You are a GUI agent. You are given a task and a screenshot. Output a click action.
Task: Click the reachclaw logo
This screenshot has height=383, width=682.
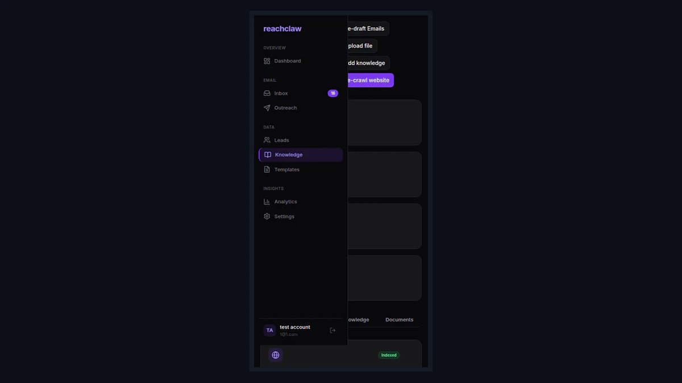282,29
